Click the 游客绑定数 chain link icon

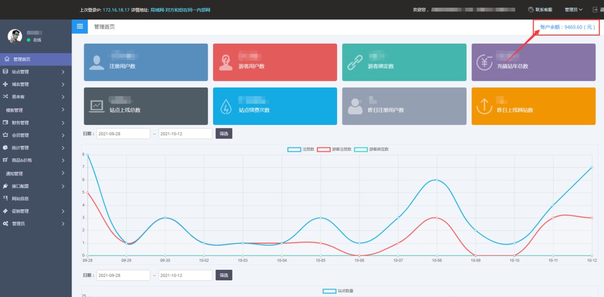(x=355, y=62)
